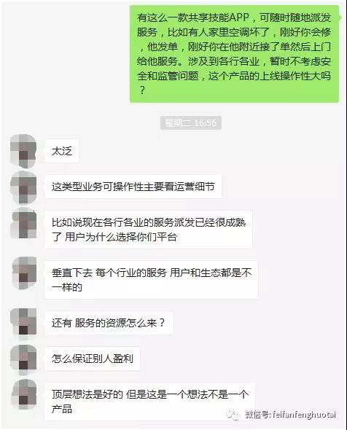Click the "用户为什么选择你们平台" message bubble

[x=149, y=230]
